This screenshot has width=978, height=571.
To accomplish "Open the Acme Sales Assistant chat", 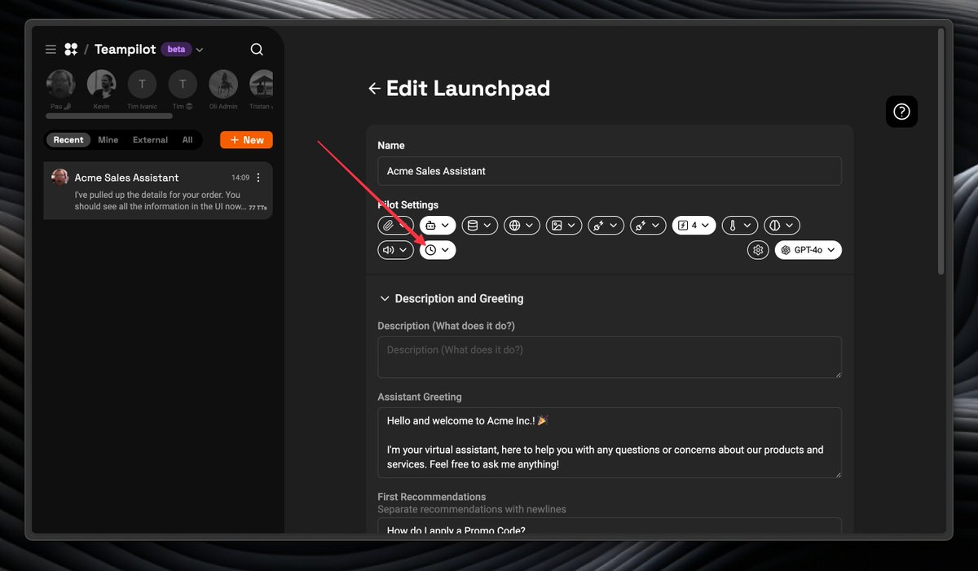I will 158,191.
